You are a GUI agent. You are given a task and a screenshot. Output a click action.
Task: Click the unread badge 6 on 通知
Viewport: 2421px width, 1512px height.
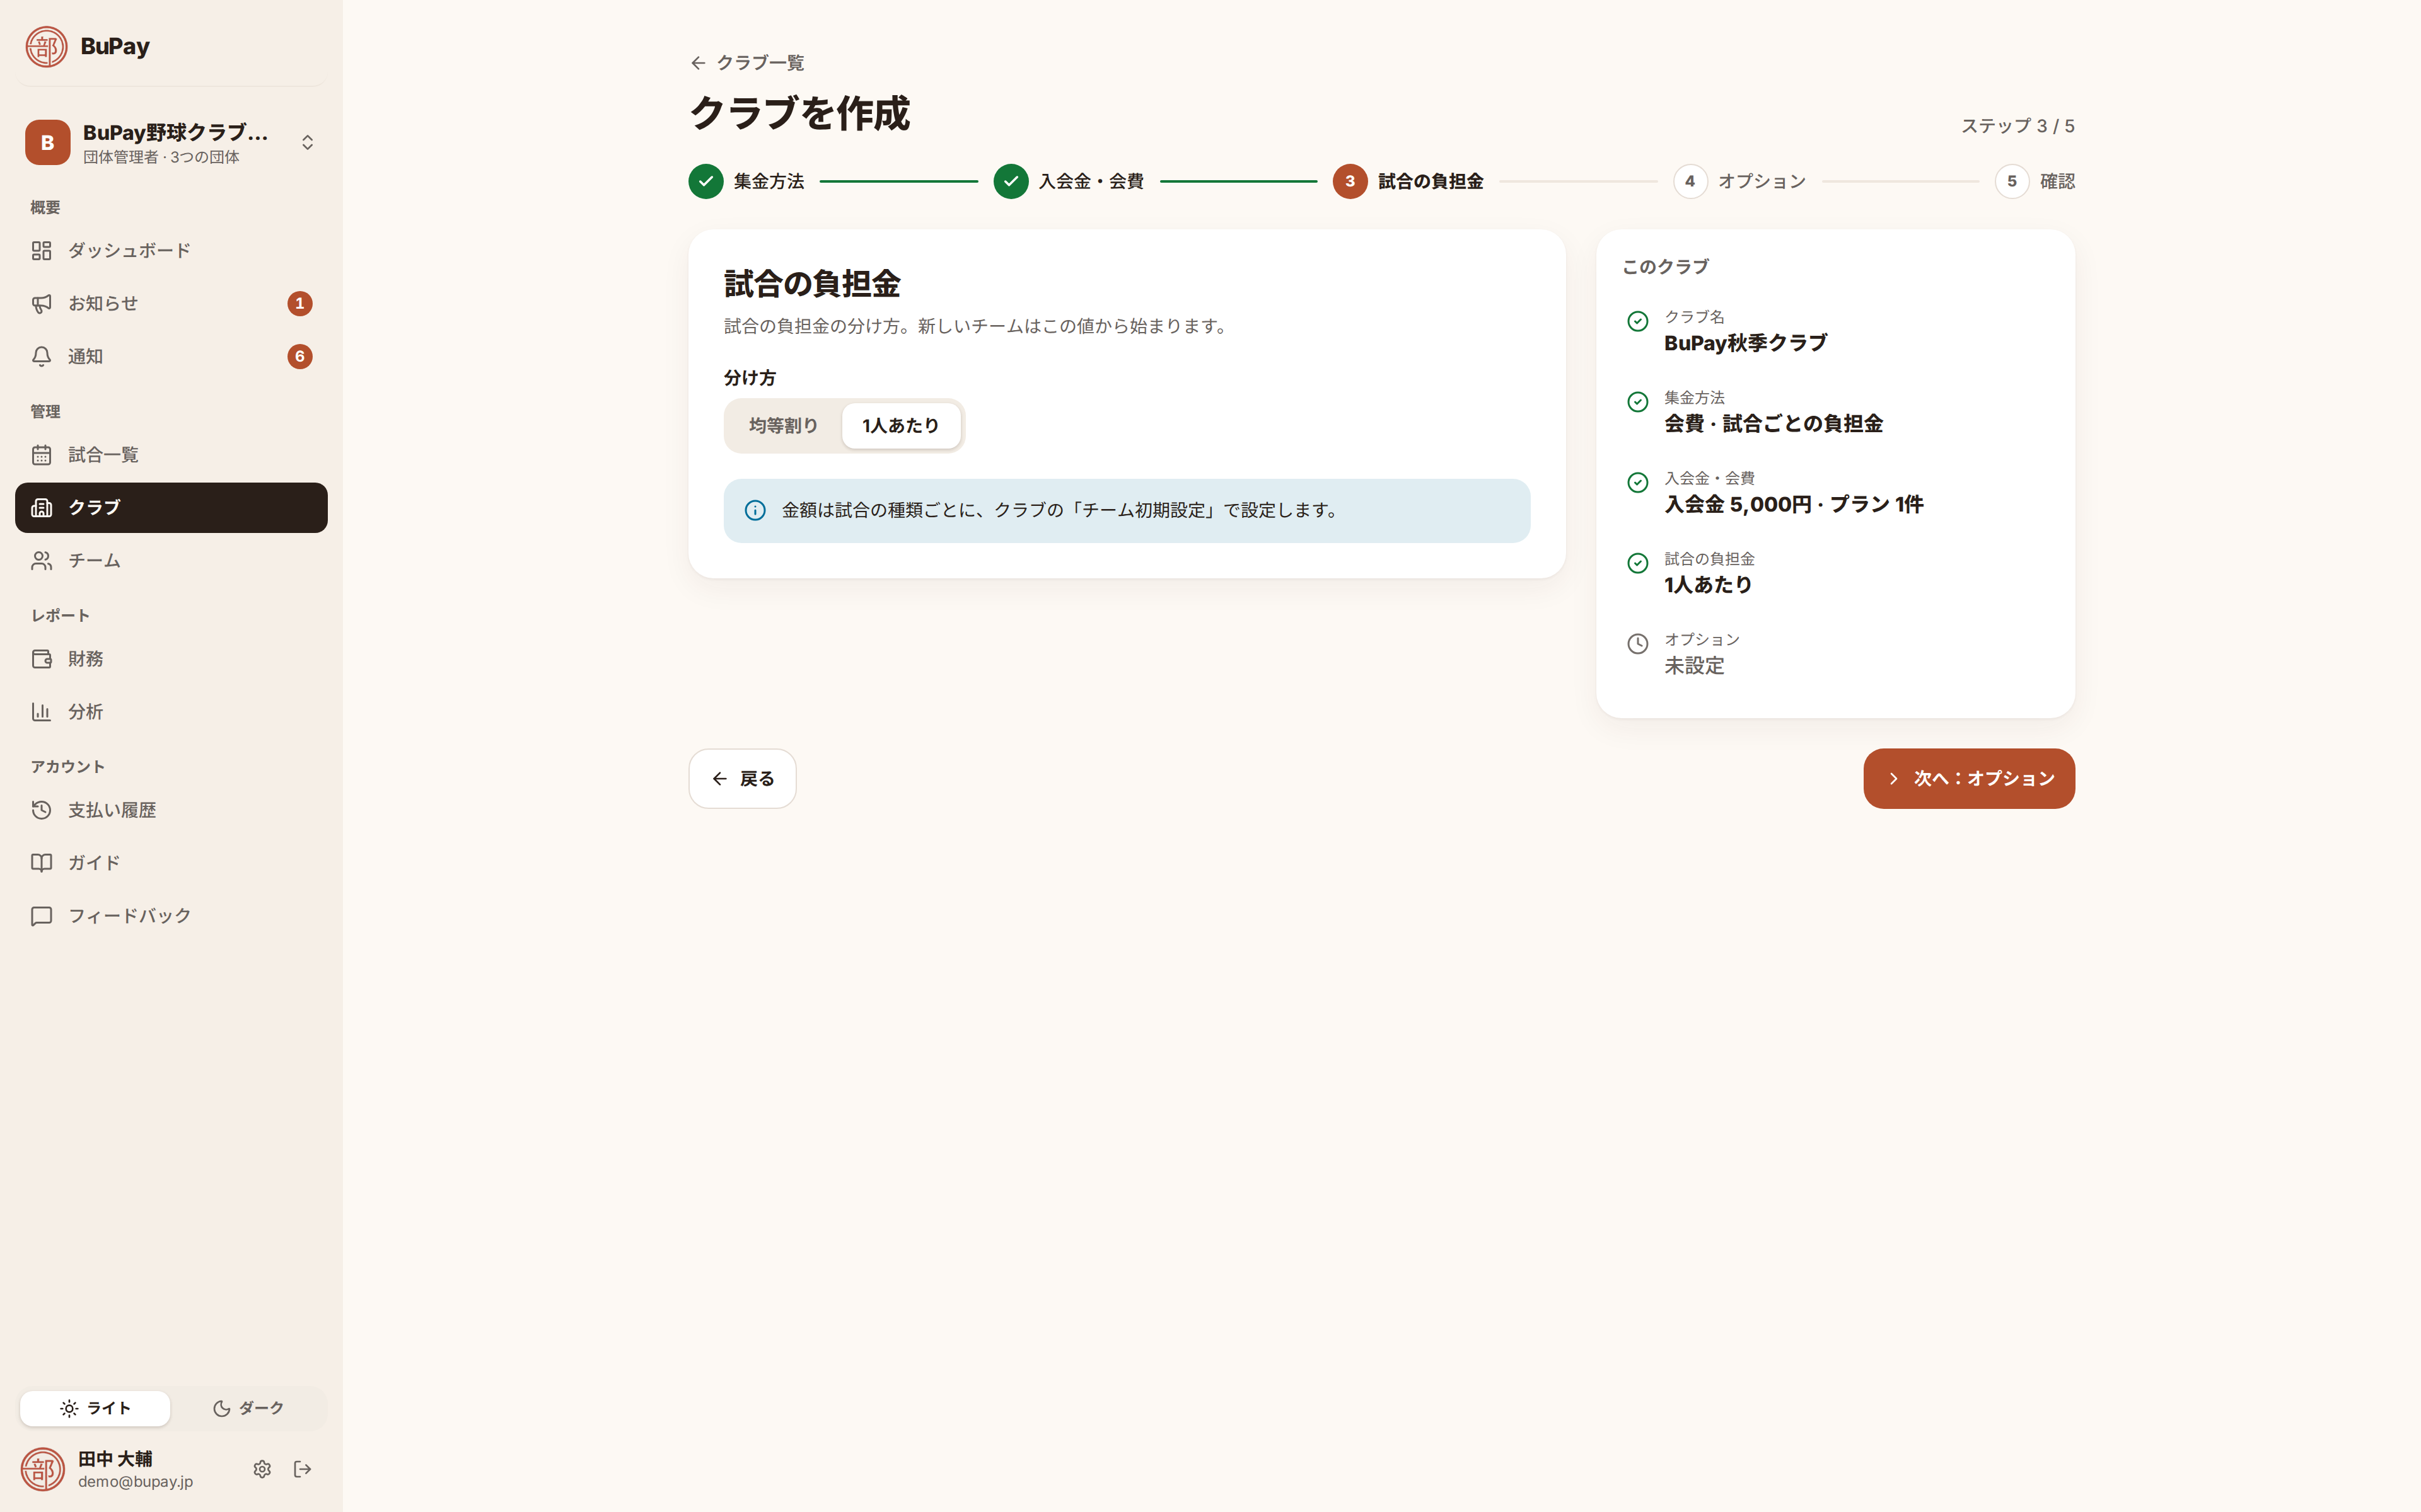300,357
